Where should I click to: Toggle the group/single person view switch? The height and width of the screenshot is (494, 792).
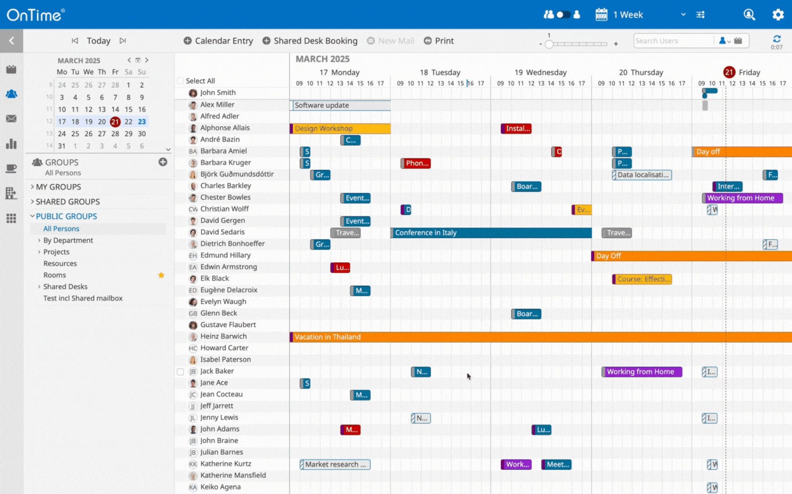562,14
